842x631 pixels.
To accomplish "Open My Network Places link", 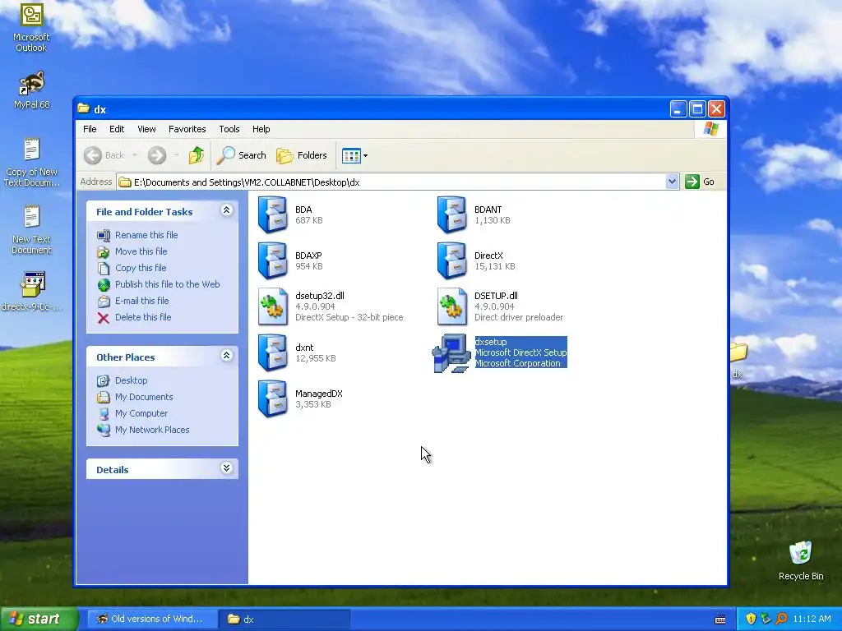I will 152,430.
